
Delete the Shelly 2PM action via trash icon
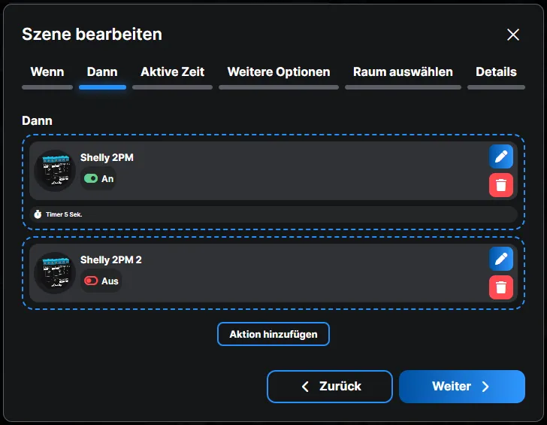[x=501, y=185]
